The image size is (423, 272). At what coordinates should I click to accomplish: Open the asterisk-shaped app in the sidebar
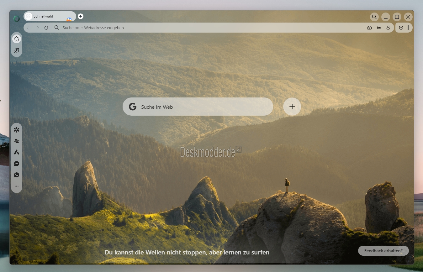coord(17,130)
